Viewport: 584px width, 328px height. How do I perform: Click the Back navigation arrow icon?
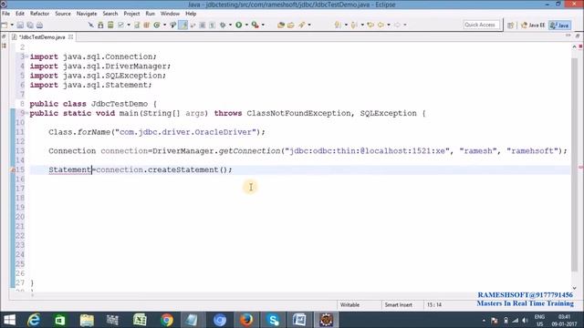point(381,25)
